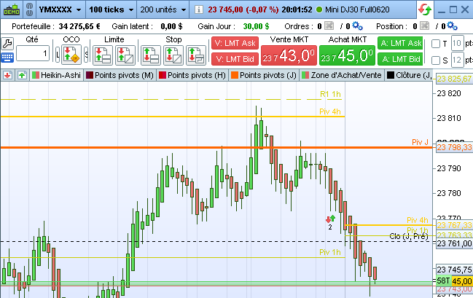The width and height of the screenshot is (473, 298).
Task: Click second Limite order icon with slash
Action: tap(125, 55)
